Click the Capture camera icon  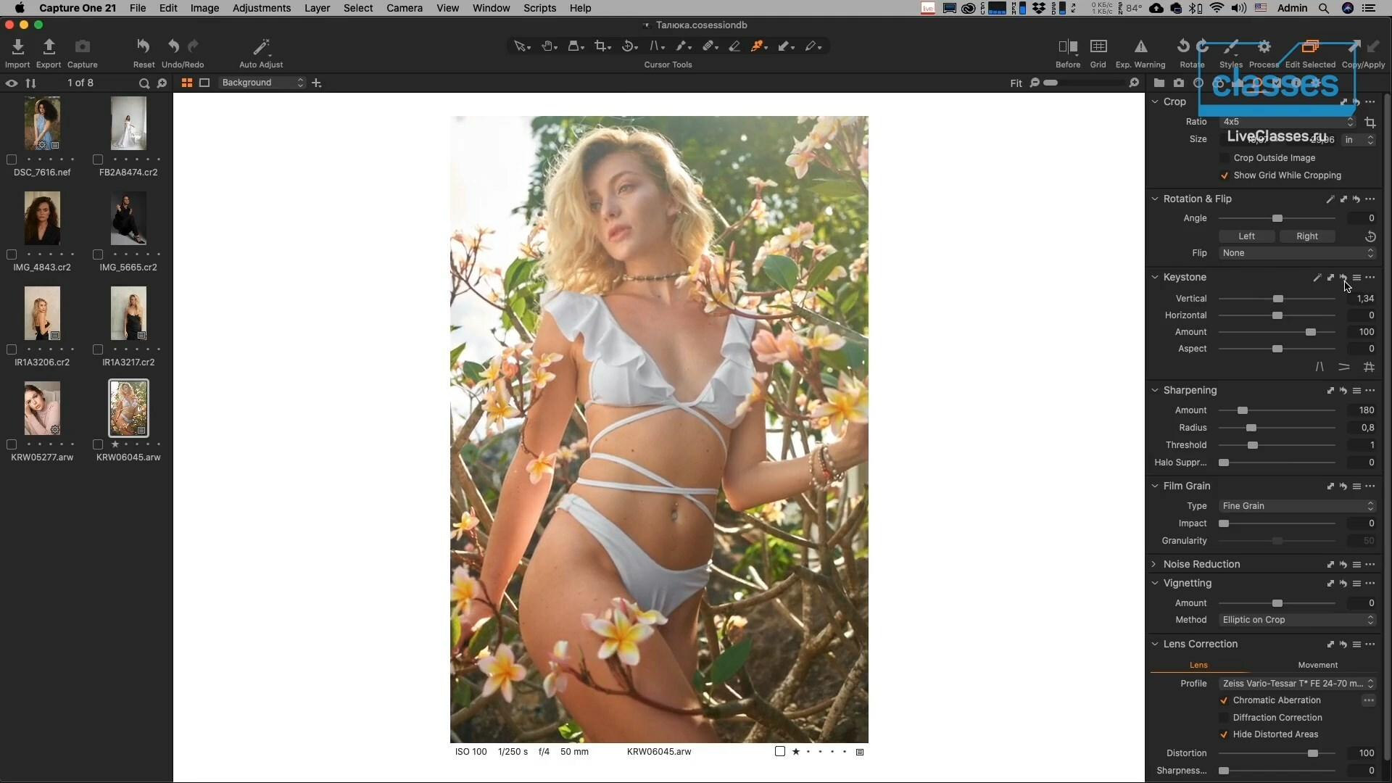click(x=83, y=47)
